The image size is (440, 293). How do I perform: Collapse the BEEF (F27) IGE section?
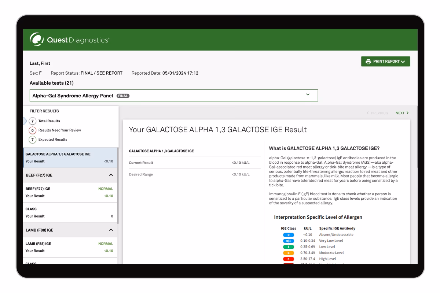click(111, 175)
